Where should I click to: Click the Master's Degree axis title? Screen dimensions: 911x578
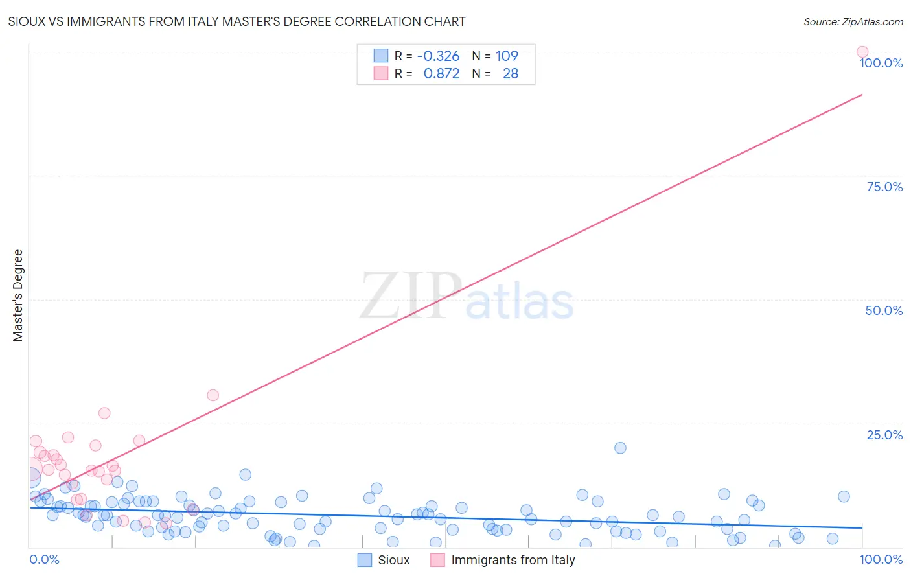point(17,295)
